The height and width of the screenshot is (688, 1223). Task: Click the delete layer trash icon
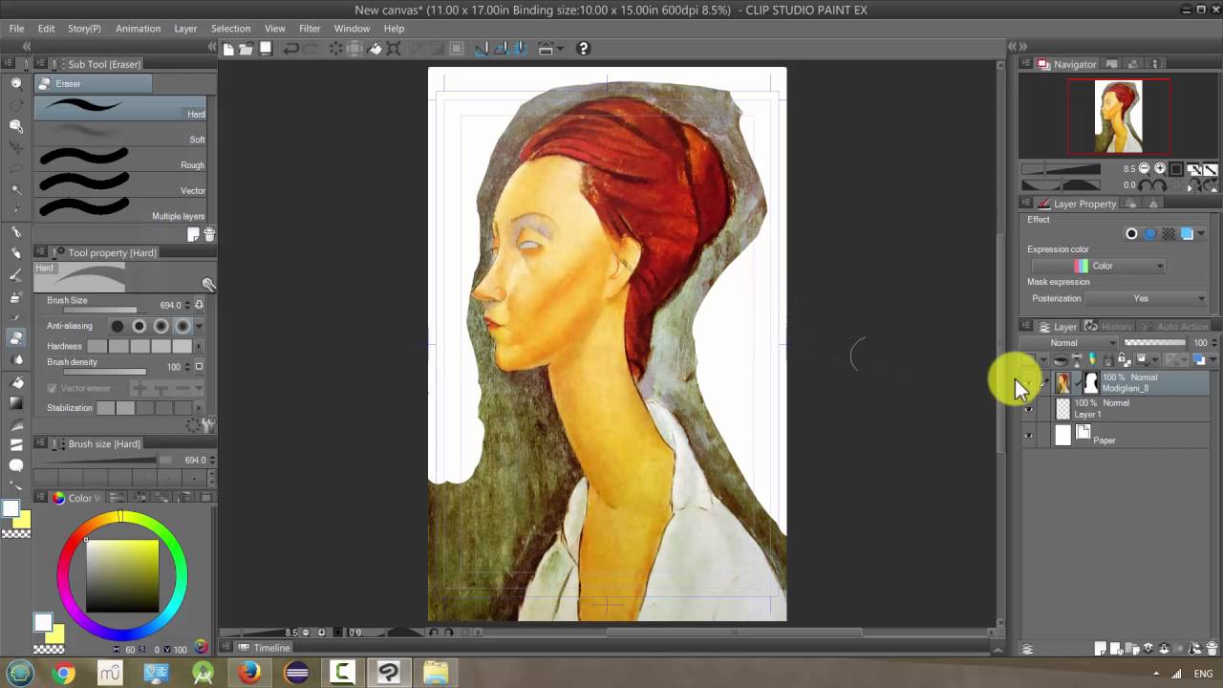point(1212,649)
